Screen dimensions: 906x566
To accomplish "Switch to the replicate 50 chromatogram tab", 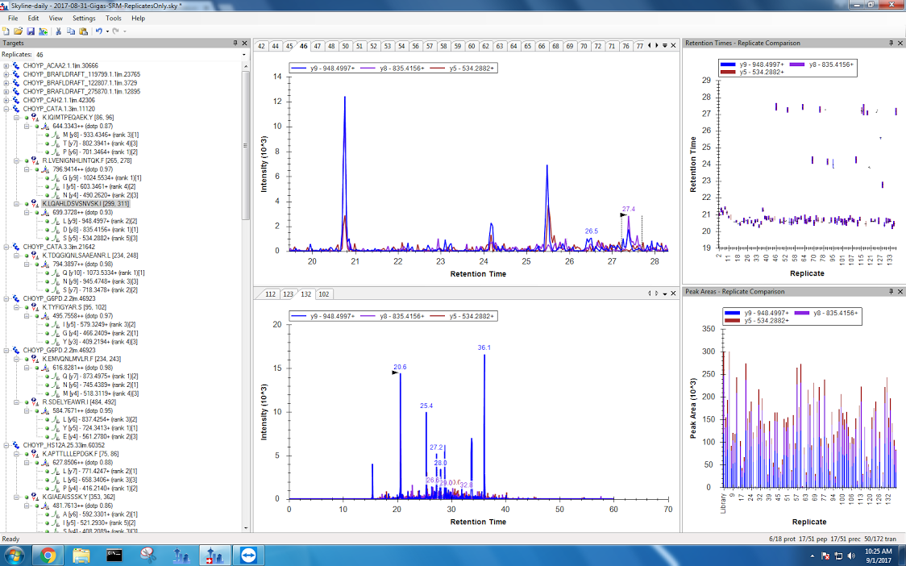I will (x=345, y=46).
